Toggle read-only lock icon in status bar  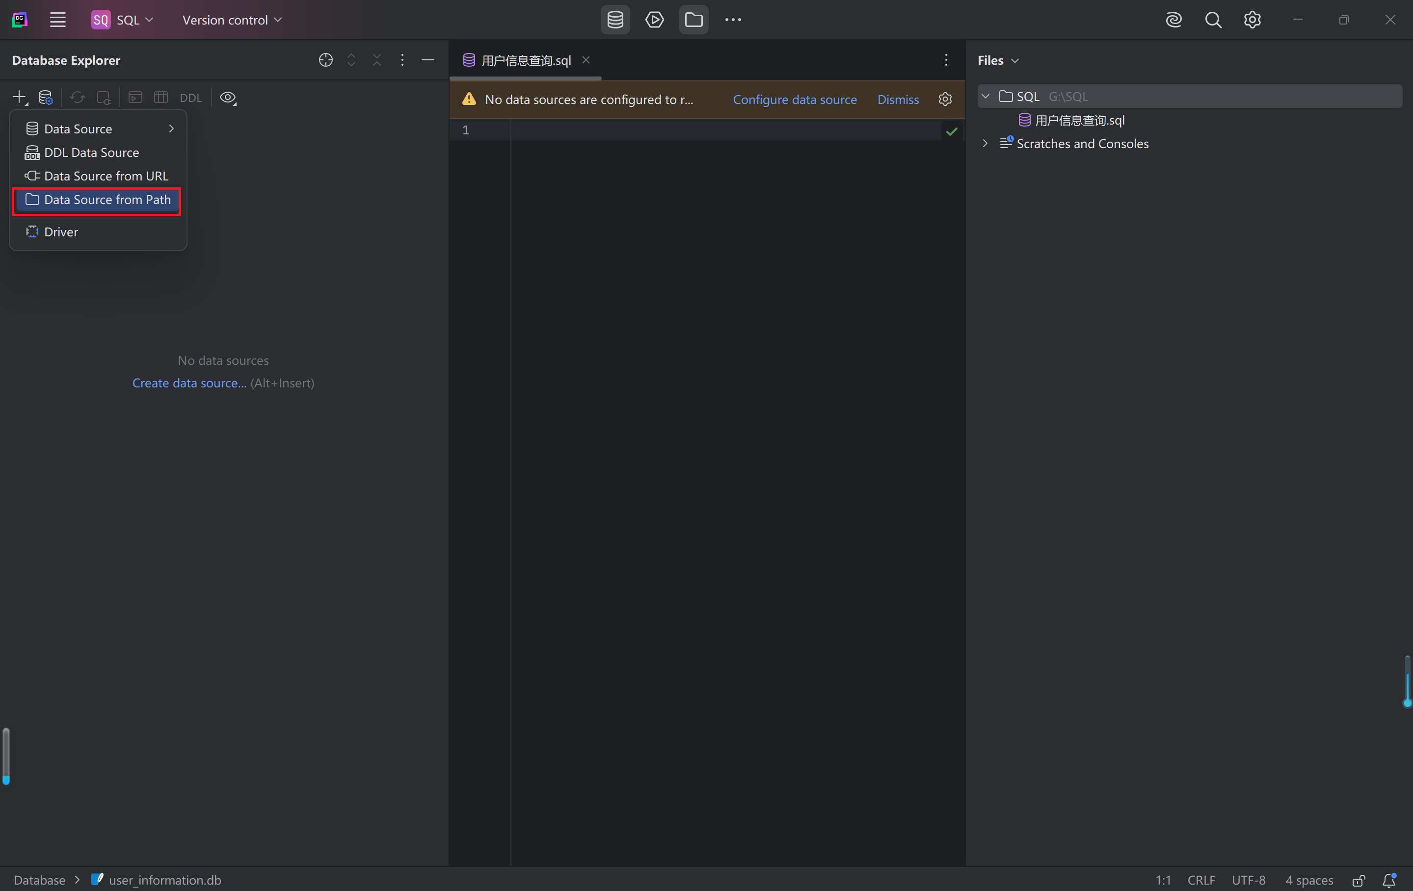pyautogui.click(x=1359, y=880)
